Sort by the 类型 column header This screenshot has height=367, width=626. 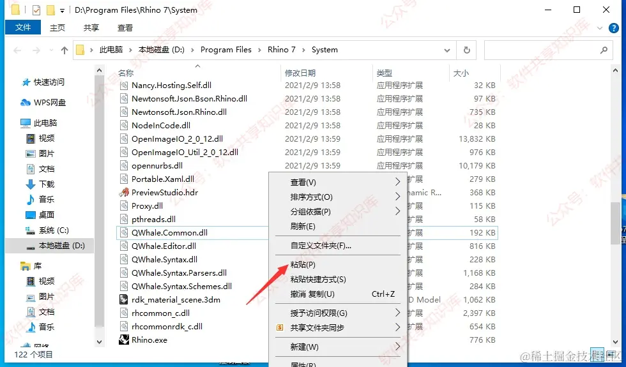tap(385, 73)
